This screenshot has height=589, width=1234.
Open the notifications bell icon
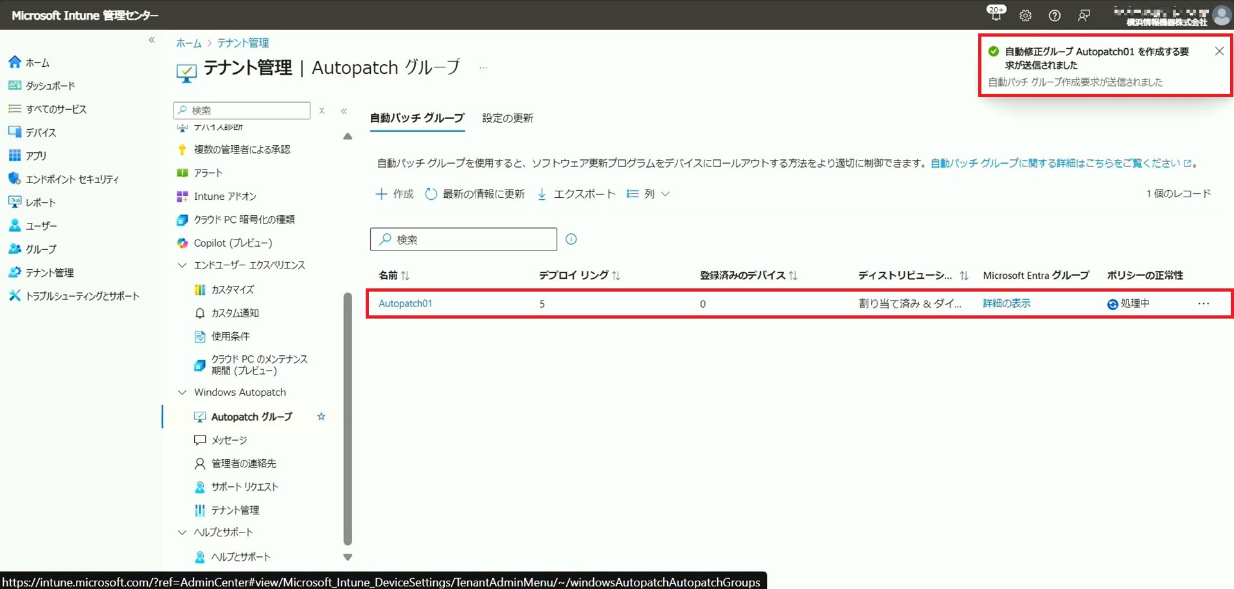pos(996,15)
